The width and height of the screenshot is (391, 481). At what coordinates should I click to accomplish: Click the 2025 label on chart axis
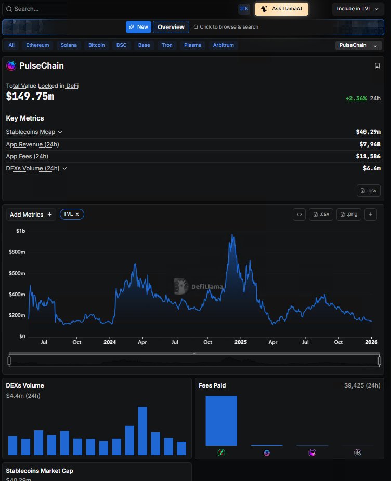pyautogui.click(x=241, y=342)
